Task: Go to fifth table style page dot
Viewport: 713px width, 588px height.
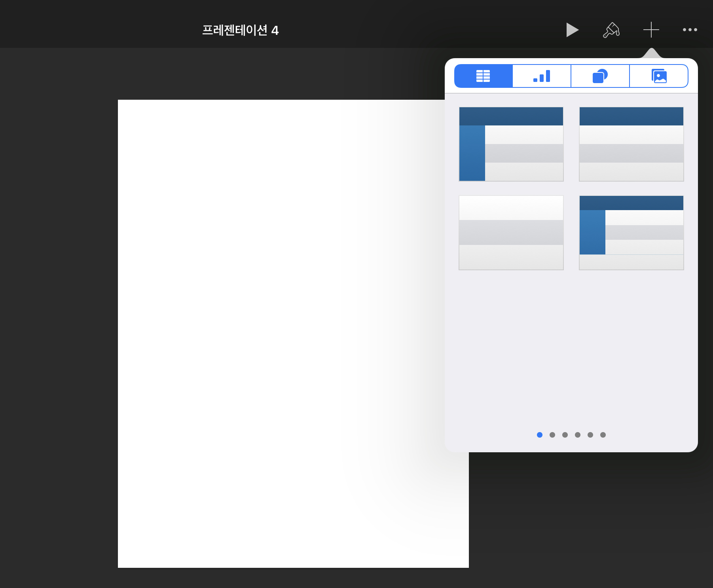Action: tap(590, 435)
